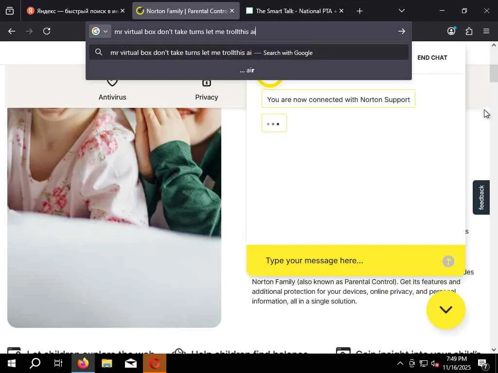Open the Google search engine selector dropdown
Image resolution: width=498 pixels, height=373 pixels.
[x=100, y=31]
